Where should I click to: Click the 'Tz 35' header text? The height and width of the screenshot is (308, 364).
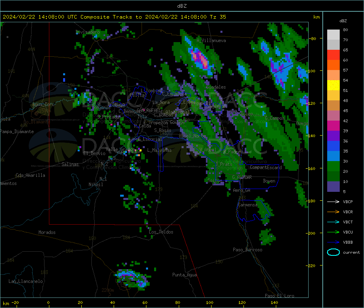coord(218,17)
